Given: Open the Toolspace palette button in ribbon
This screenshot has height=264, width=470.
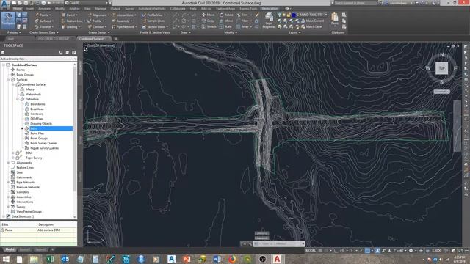Looking at the screenshot, I should [x=8, y=21].
